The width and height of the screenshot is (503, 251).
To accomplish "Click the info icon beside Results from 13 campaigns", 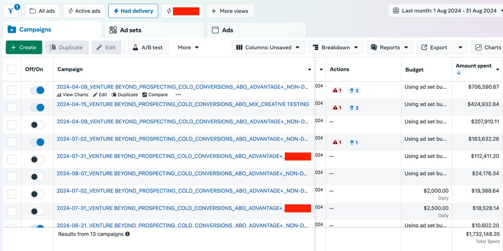I will tap(127, 234).
